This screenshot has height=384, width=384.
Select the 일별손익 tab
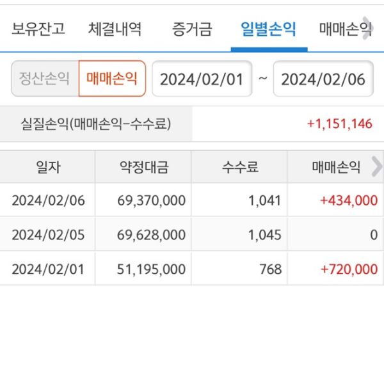point(269,29)
